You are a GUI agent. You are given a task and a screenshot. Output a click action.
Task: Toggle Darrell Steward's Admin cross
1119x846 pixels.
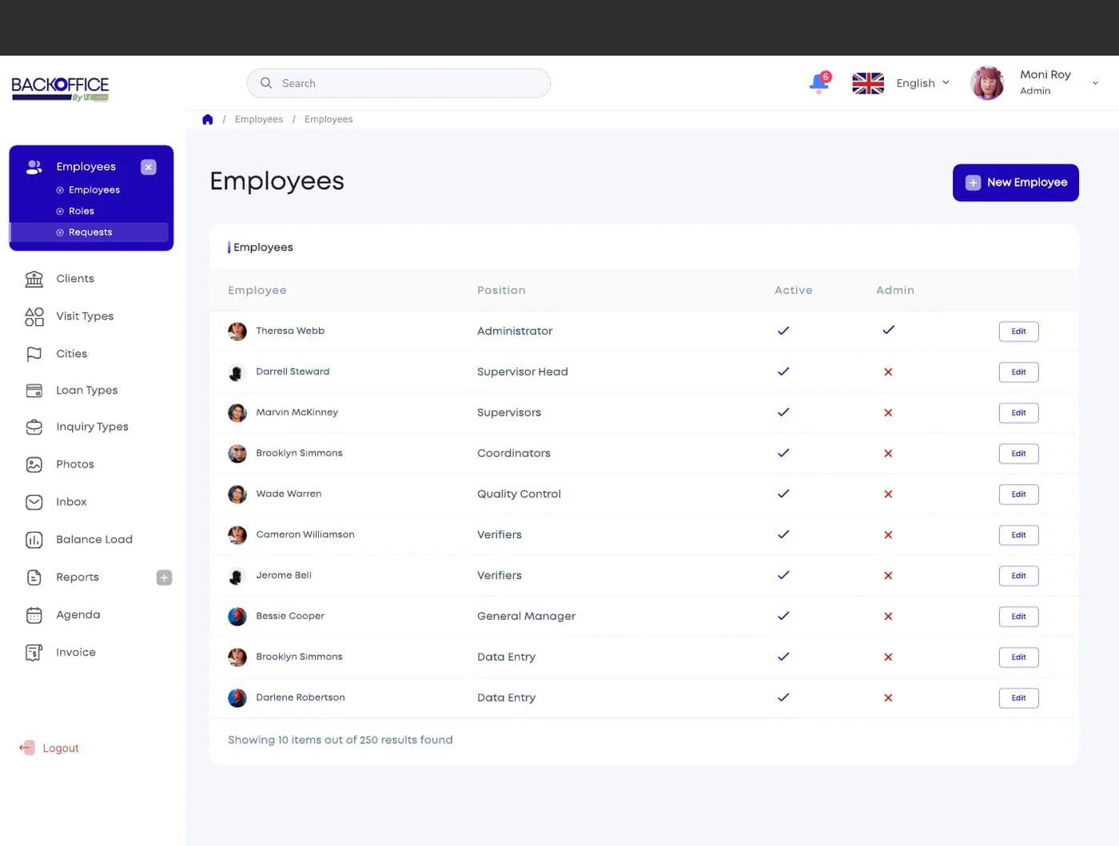(x=888, y=372)
